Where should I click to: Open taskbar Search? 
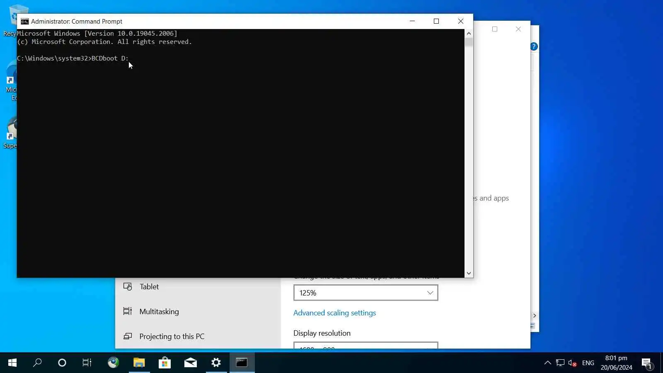click(x=37, y=363)
